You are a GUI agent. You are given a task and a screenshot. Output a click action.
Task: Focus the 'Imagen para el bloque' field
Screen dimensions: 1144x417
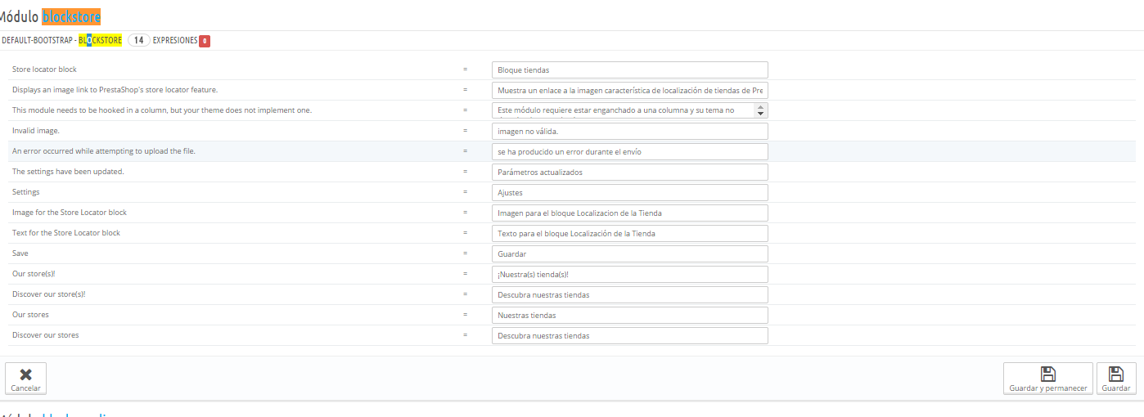[629, 213]
